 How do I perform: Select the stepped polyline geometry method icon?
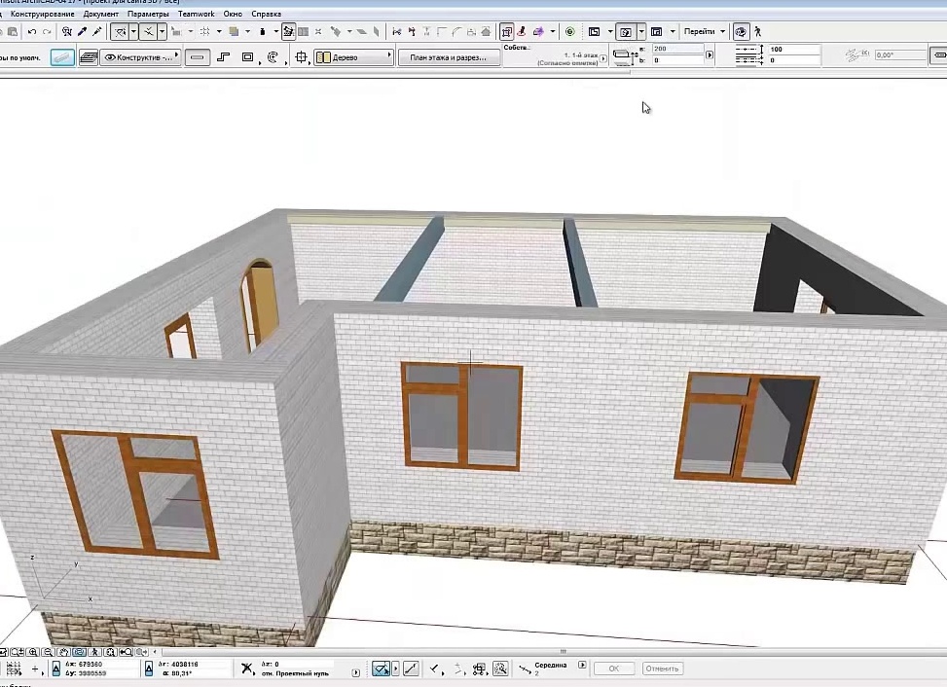pyautogui.click(x=224, y=57)
